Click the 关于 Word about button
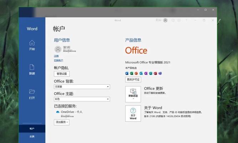This screenshot has width=238, height=143. [133, 113]
